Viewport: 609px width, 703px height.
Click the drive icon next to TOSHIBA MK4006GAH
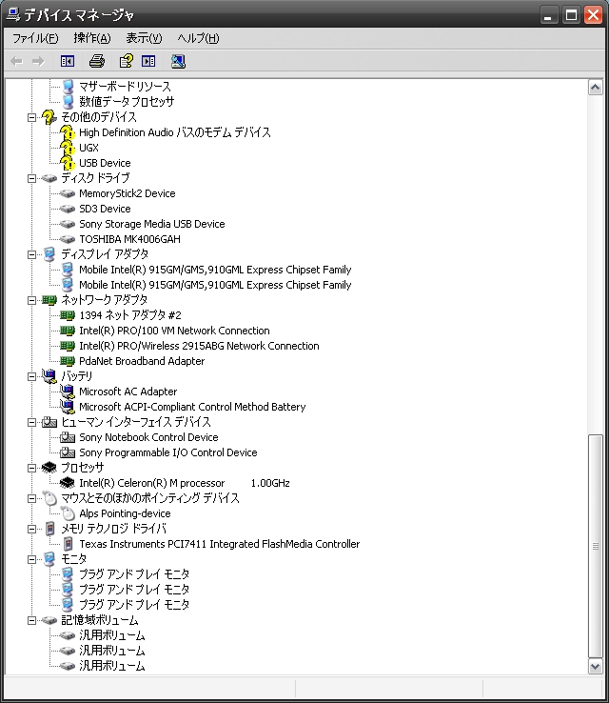(68, 239)
